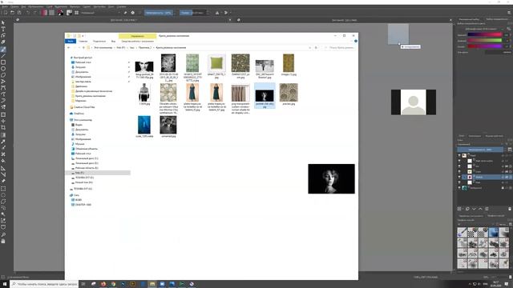513x288 pixels.
Task: Go up one folder in Explorer
Action: pyautogui.click(x=83, y=48)
